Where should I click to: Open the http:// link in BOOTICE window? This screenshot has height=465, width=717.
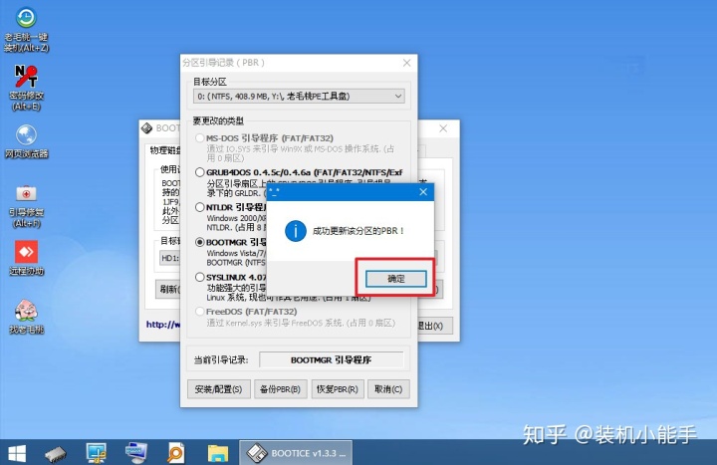pyautogui.click(x=162, y=325)
